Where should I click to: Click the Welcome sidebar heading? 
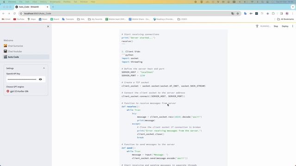point(8,41)
